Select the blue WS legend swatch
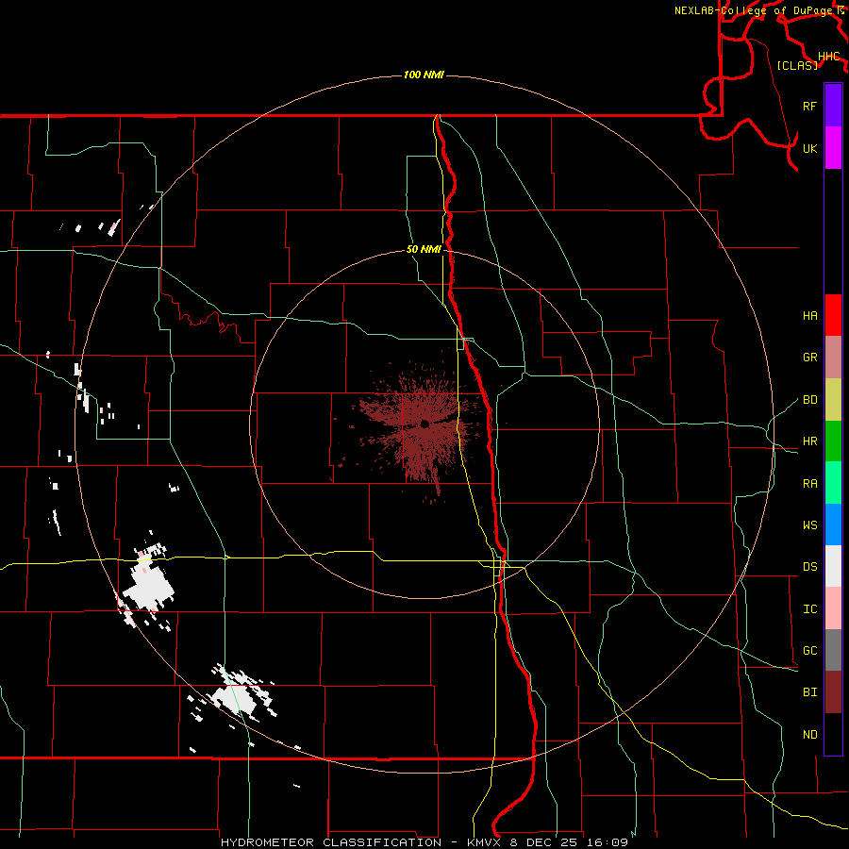The width and height of the screenshot is (849, 849). [833, 524]
